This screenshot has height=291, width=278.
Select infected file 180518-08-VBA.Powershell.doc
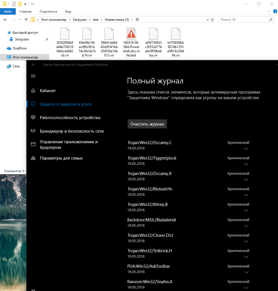[131, 42]
